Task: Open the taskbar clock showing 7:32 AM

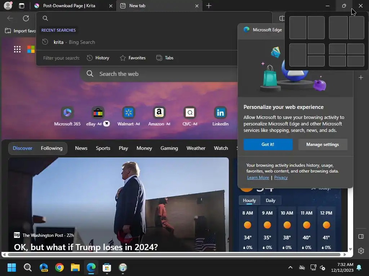Action: coord(342,267)
